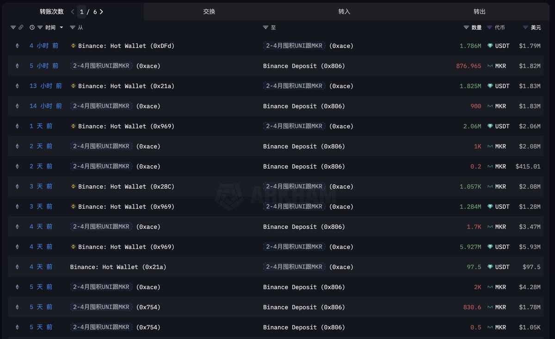Click MKR token icon in 876.965 row

(x=490, y=66)
